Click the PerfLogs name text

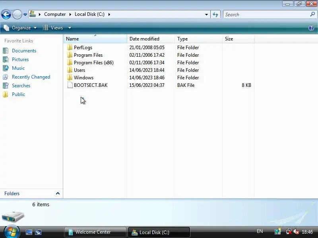click(x=83, y=48)
